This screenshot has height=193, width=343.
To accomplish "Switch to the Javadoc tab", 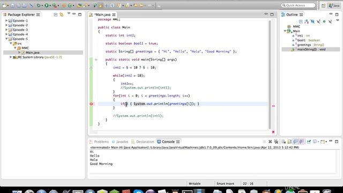I will click(120, 142).
